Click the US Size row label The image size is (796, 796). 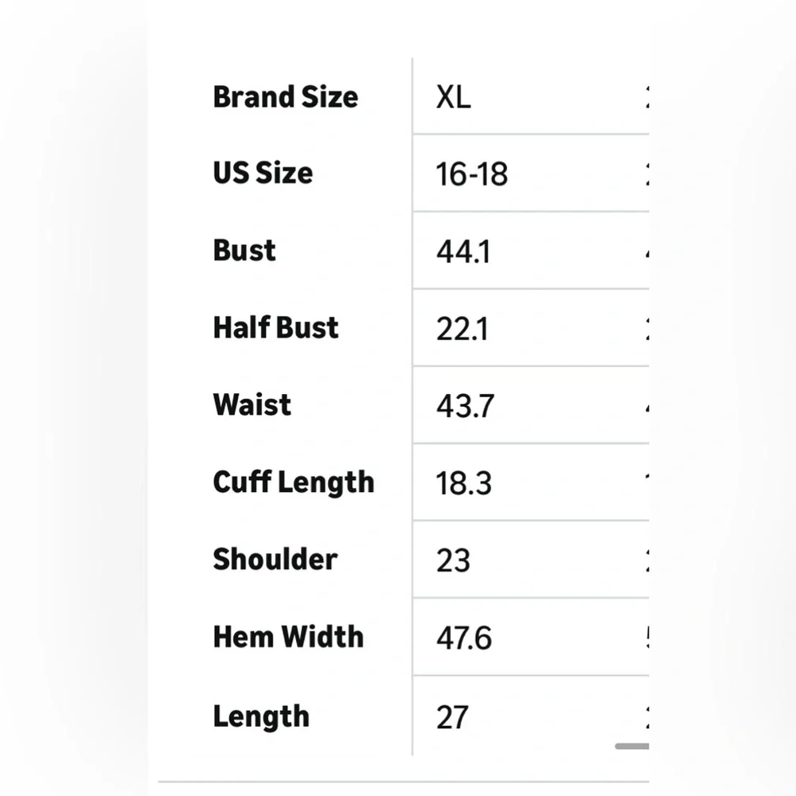tap(263, 173)
